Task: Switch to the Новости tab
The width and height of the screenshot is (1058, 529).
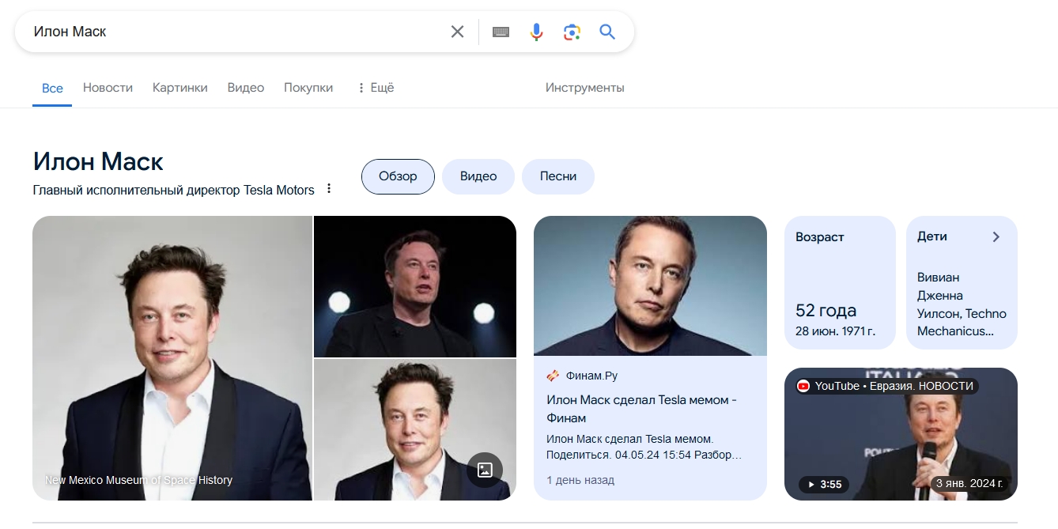Action: click(108, 87)
